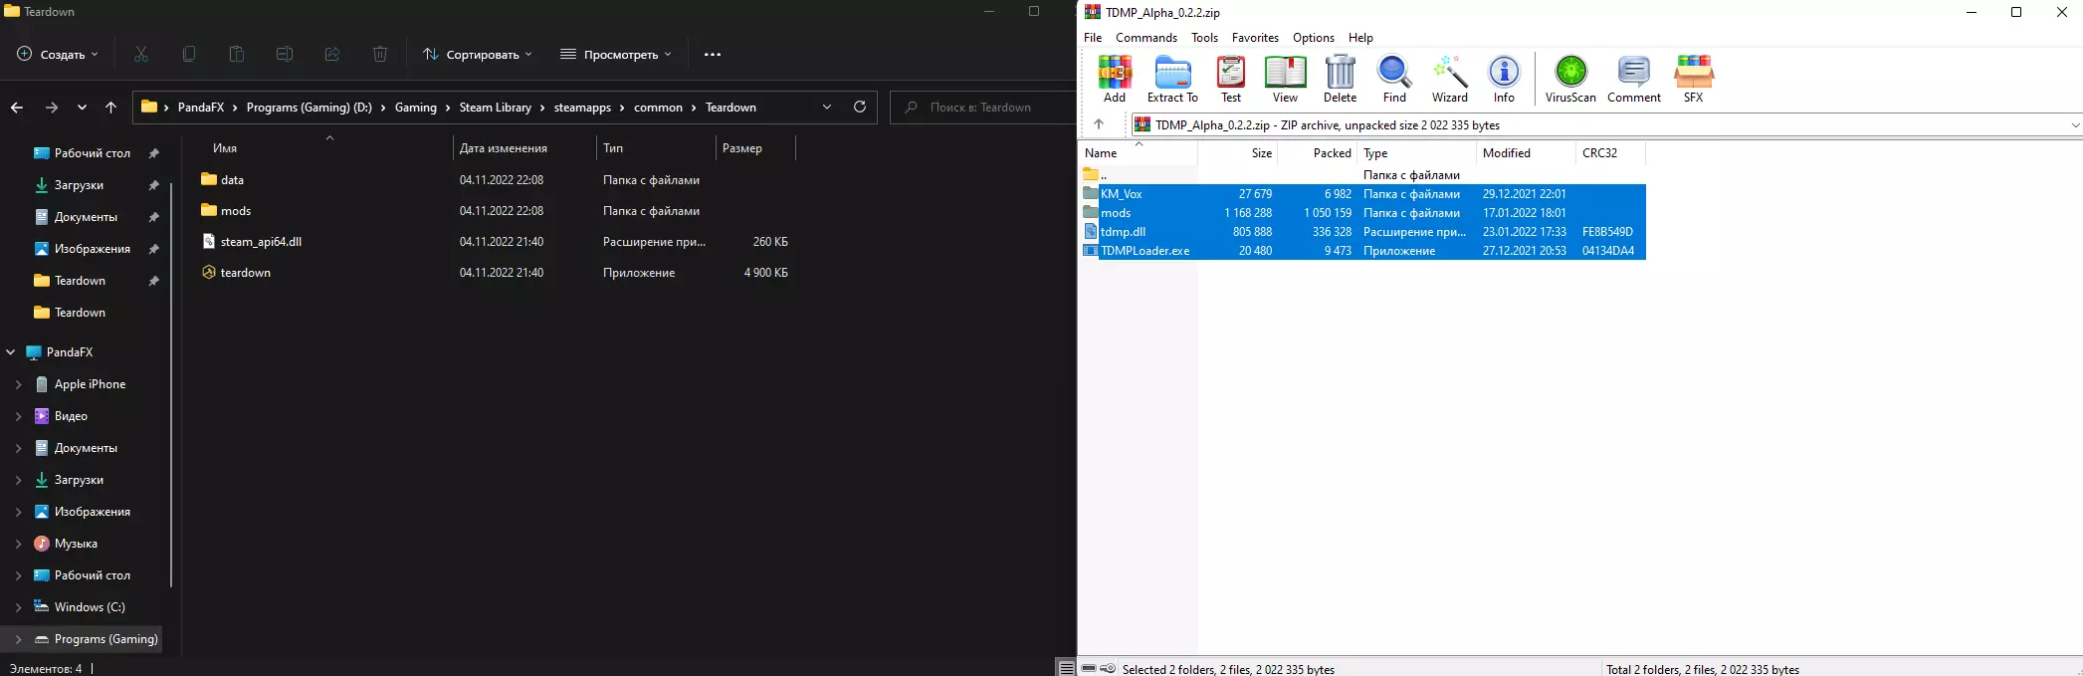Open the WinRAR Help menu
The image size is (2083, 676).
(x=1360, y=37)
